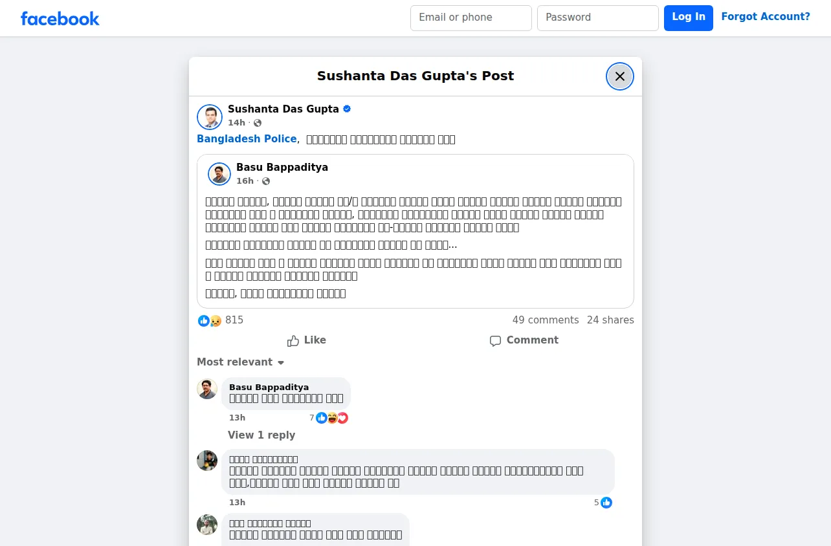
Task: Open Sushanta Das Gupta's profile picture
Action: (210, 117)
